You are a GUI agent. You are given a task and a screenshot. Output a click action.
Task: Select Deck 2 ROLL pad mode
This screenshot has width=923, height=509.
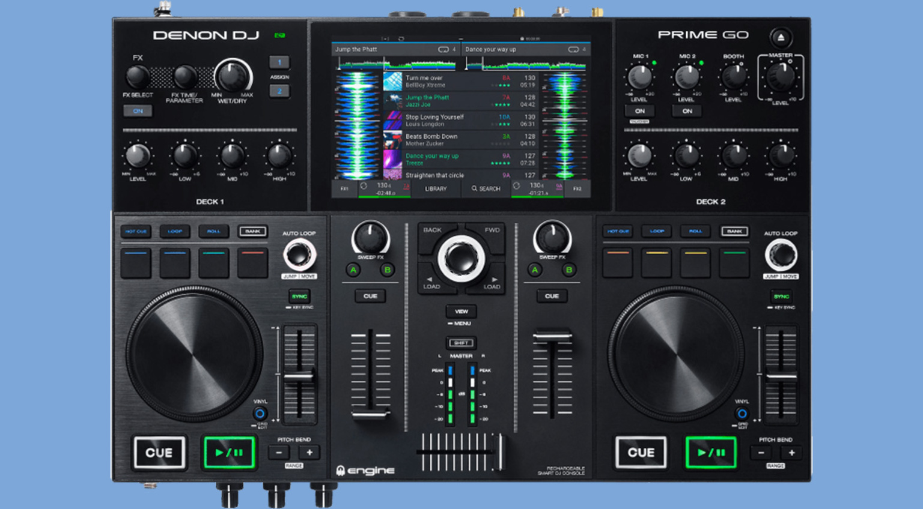click(x=695, y=231)
